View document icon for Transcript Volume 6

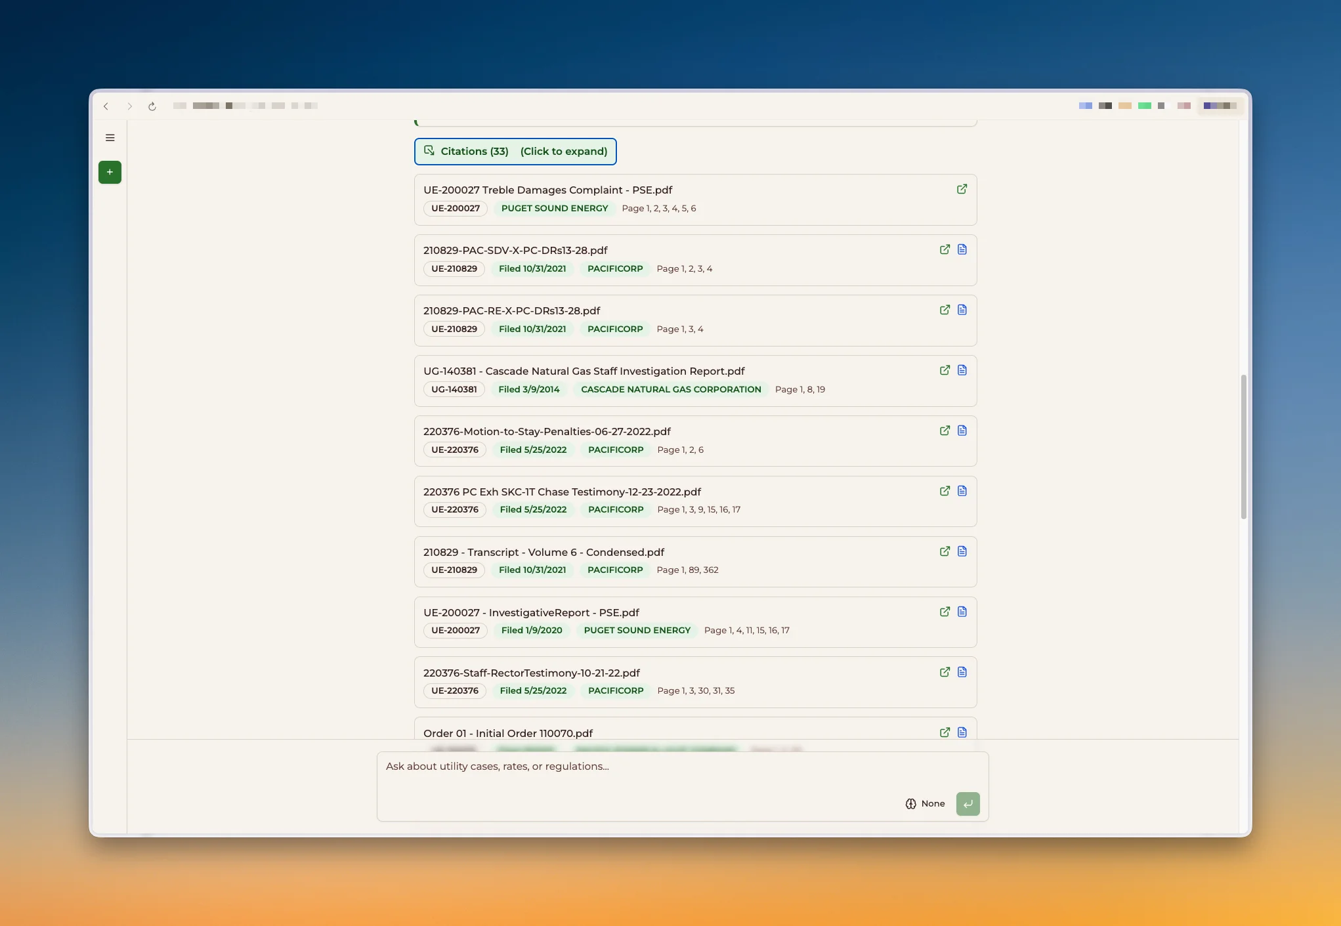coord(962,551)
